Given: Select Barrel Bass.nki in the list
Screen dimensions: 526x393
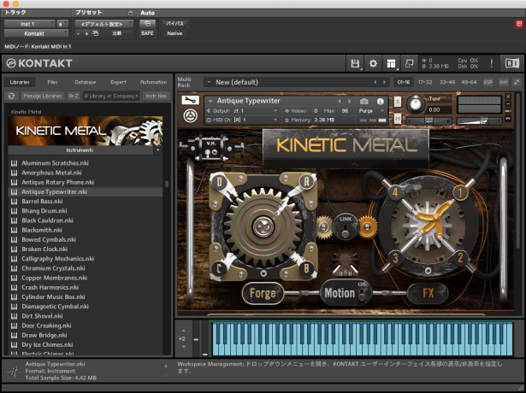Looking at the screenshot, I should point(44,201).
